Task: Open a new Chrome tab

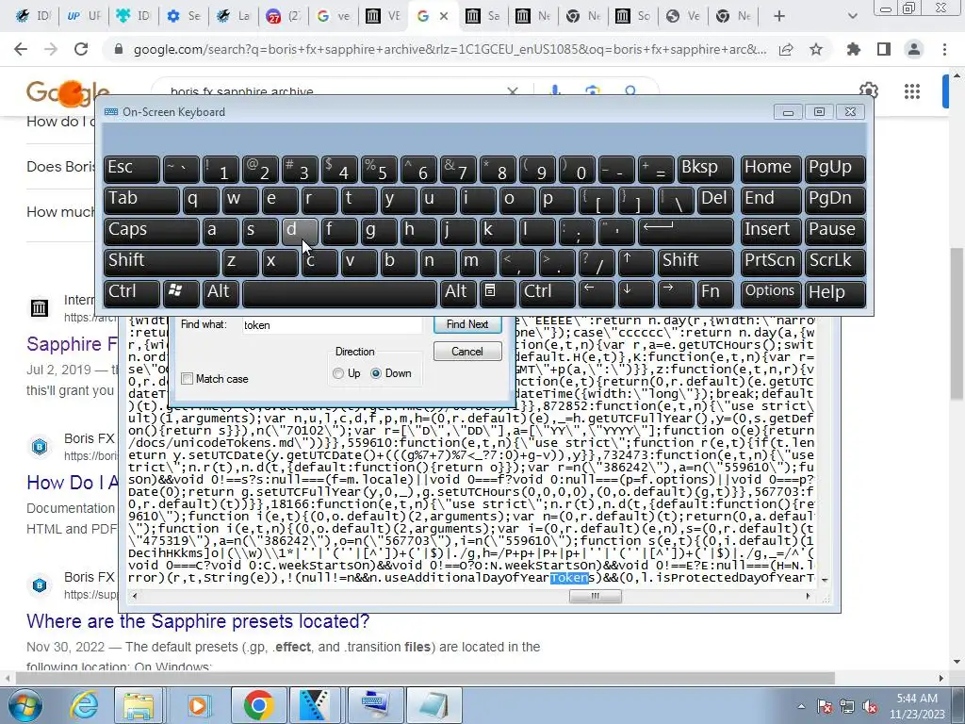Action: (x=779, y=16)
